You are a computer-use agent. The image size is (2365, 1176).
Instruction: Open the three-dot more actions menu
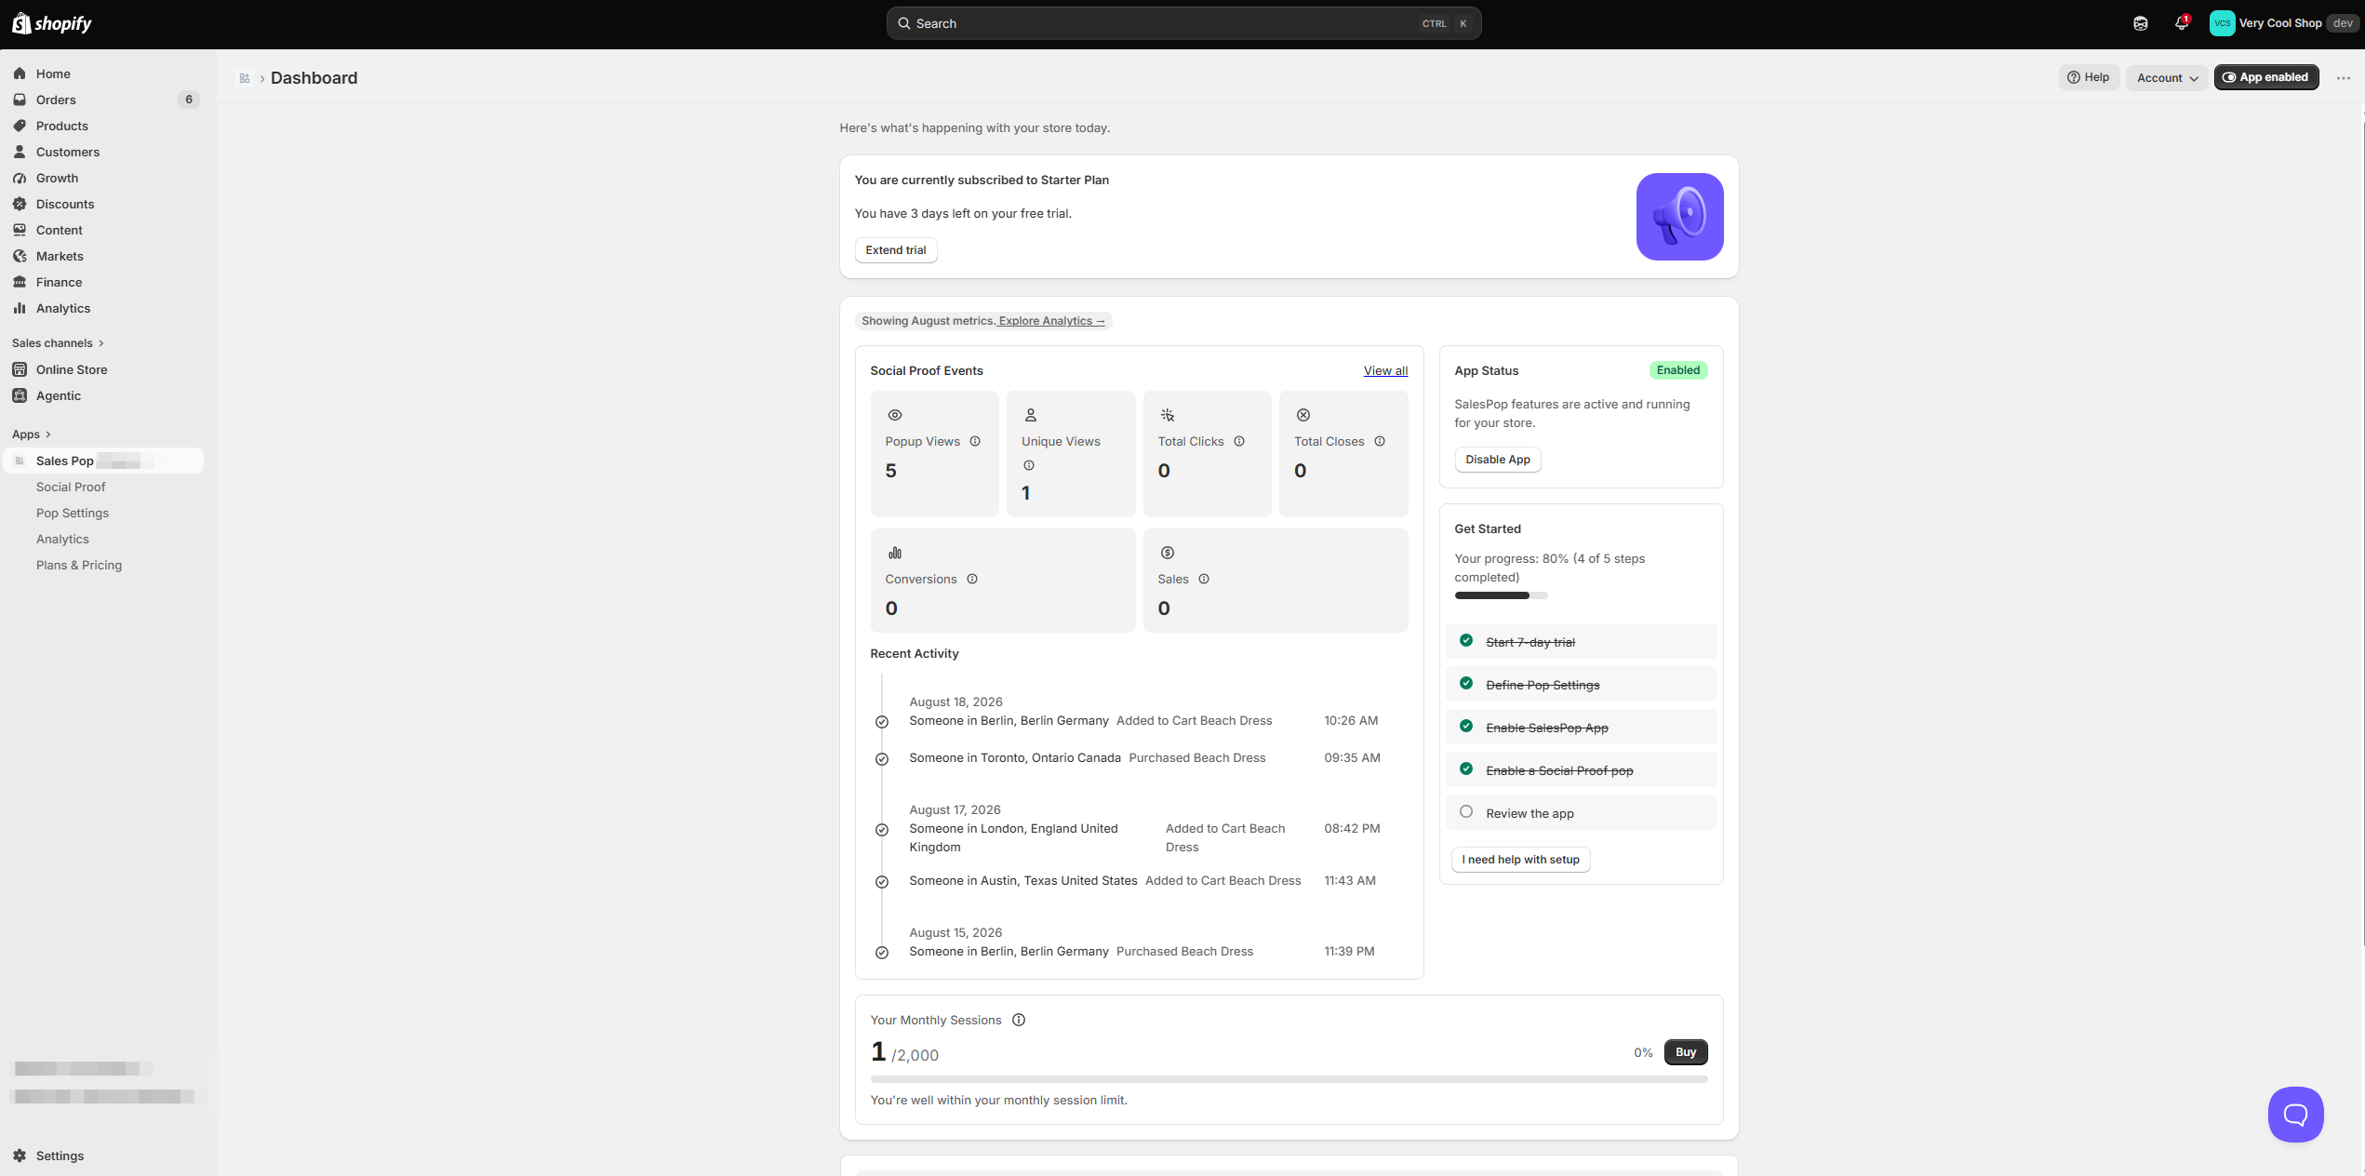(x=2344, y=78)
